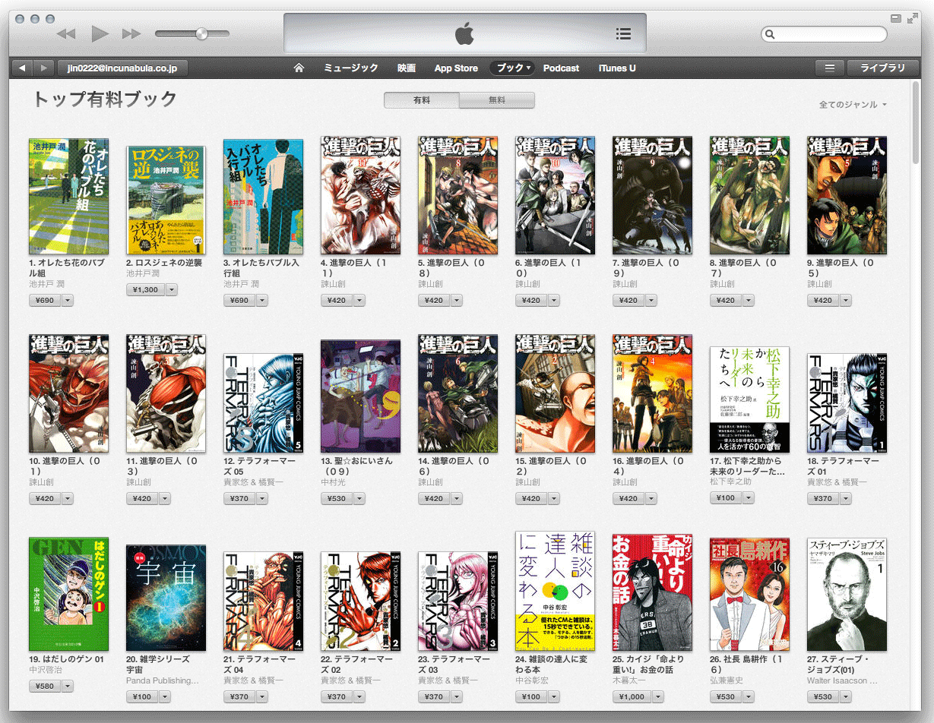Buy 聖☆おにいさん (09) for ¥530
The width and height of the screenshot is (934, 723).
[x=337, y=498]
